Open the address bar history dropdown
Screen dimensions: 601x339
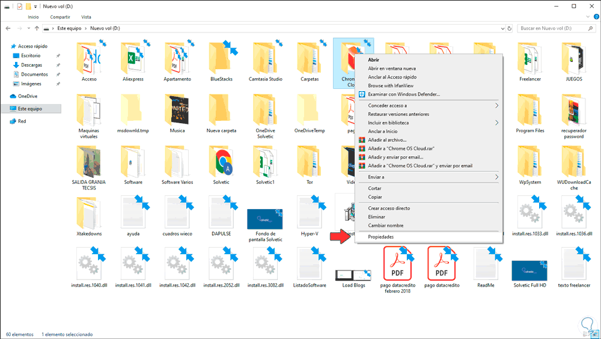[x=502, y=28]
